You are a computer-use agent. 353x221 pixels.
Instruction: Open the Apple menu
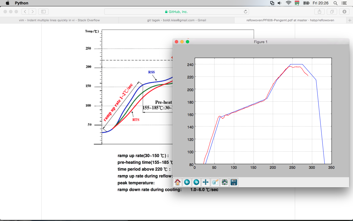[7, 3]
